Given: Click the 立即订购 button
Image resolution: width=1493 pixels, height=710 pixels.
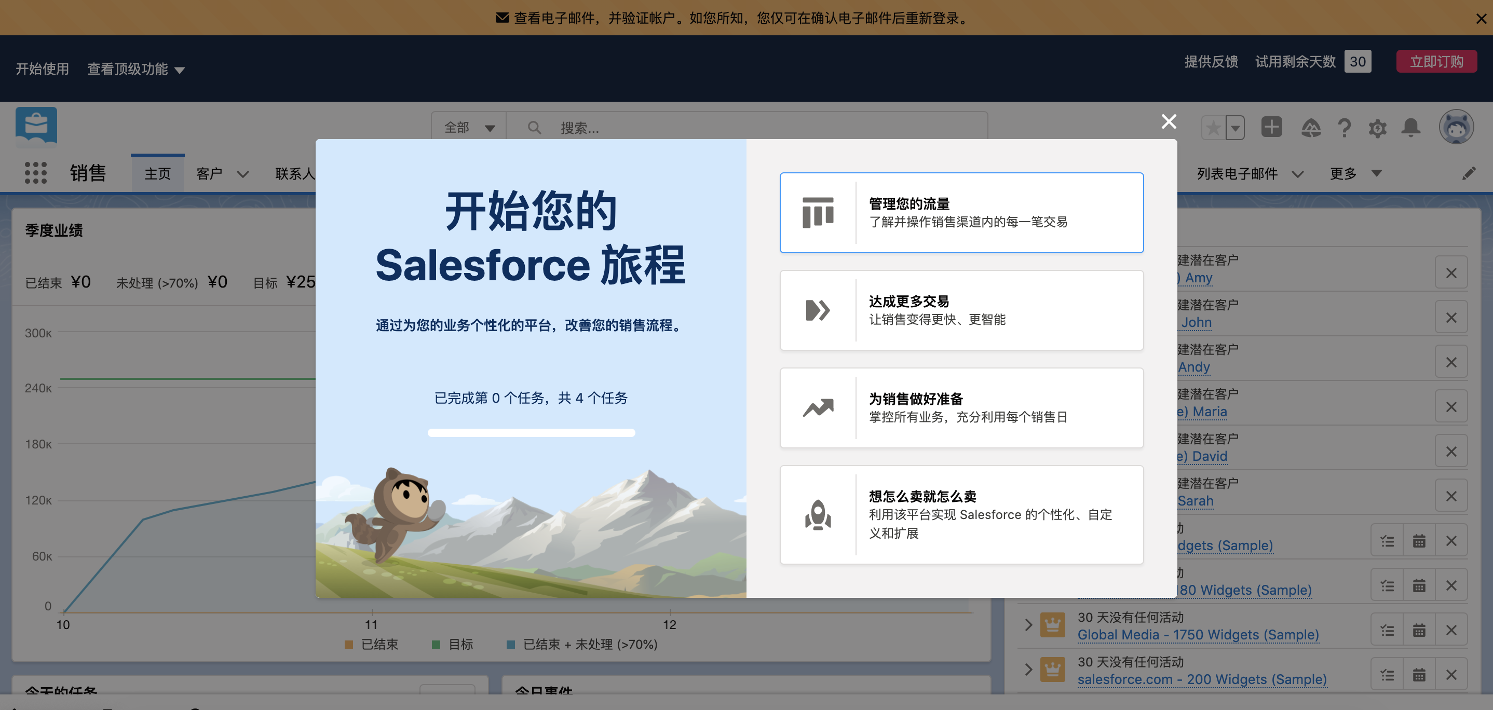Looking at the screenshot, I should click(1435, 61).
